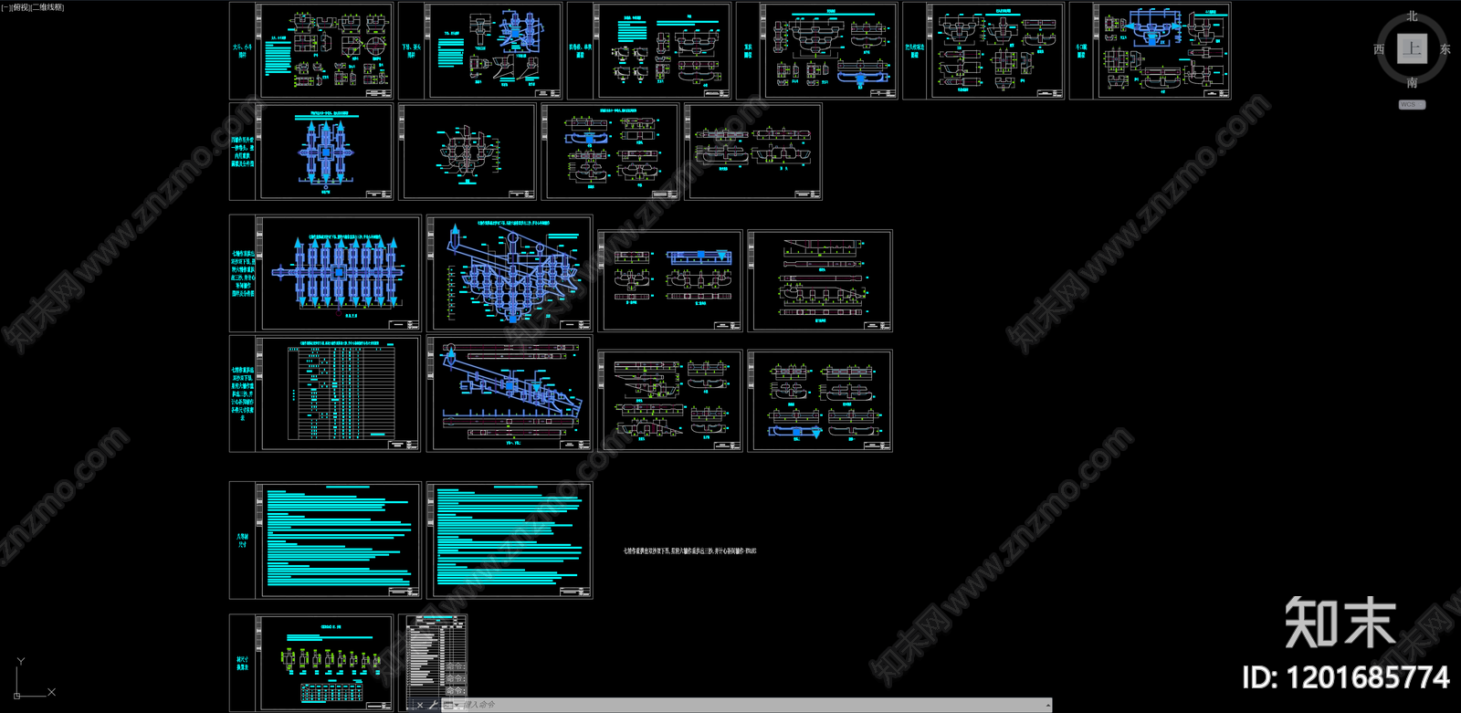Click the UCS origin icon in corner
The height and width of the screenshot is (713, 1461).
(x=16, y=695)
